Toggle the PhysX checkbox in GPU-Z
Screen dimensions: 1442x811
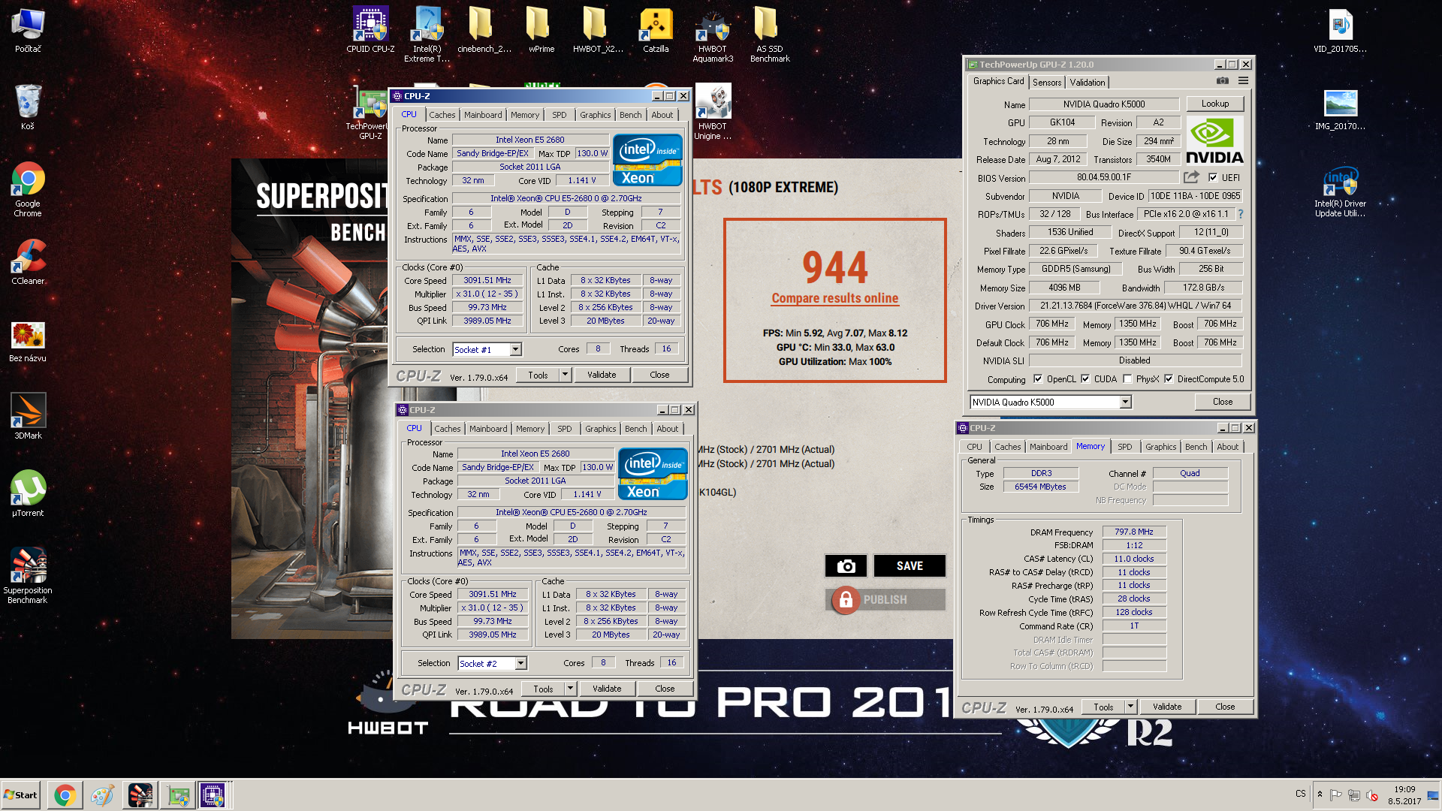[x=1127, y=379]
